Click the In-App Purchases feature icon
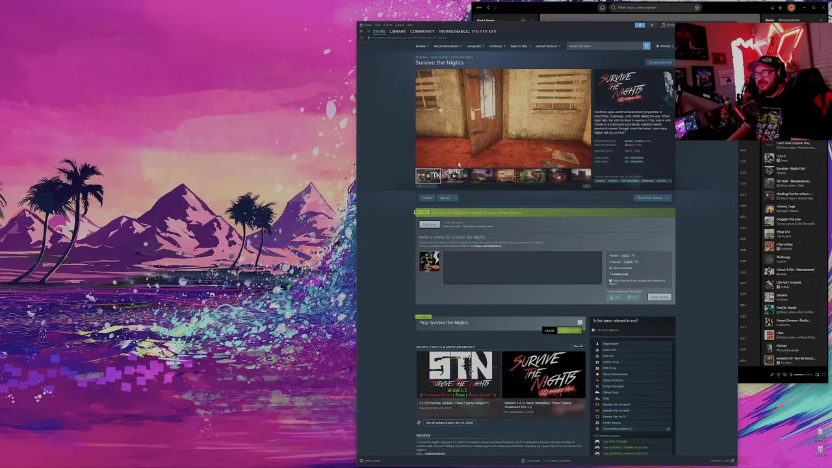 pyautogui.click(x=597, y=386)
